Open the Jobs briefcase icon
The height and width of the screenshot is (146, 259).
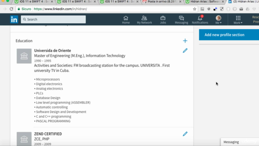tap(163, 20)
